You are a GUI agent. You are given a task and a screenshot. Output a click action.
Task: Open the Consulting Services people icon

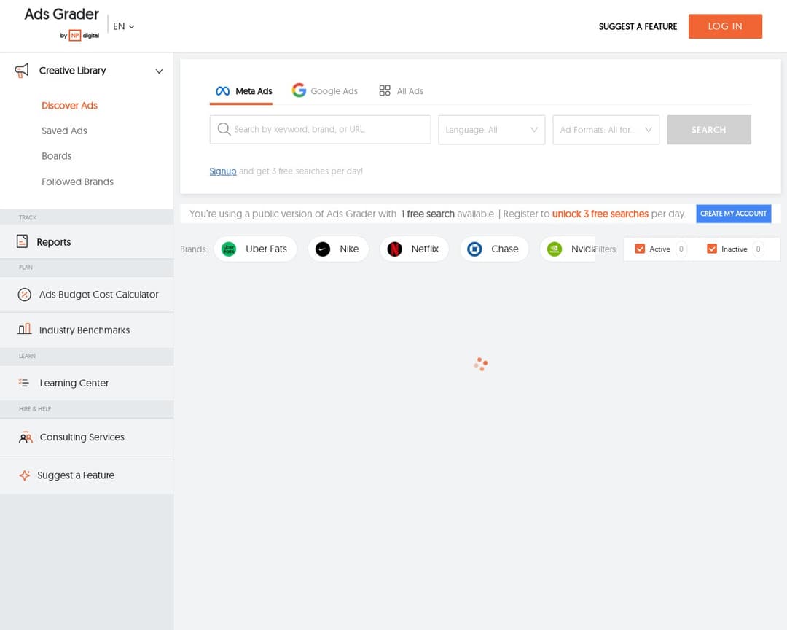(x=26, y=437)
